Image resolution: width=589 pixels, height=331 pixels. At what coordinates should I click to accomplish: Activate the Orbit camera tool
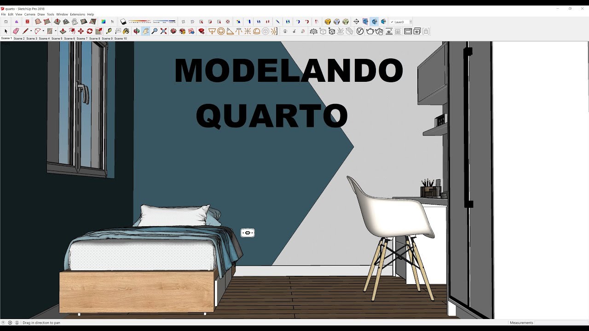click(137, 31)
